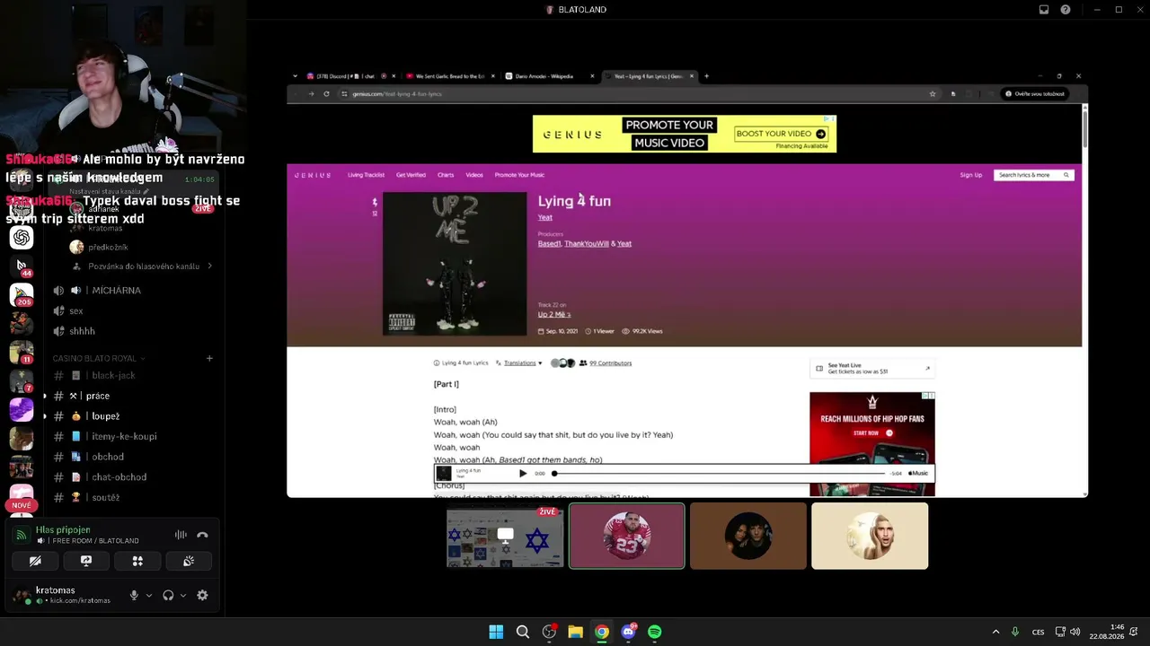The height and width of the screenshot is (646, 1150).
Task: Open the BLATOLAND inbox icon in title bar
Action: pyautogui.click(x=1044, y=10)
